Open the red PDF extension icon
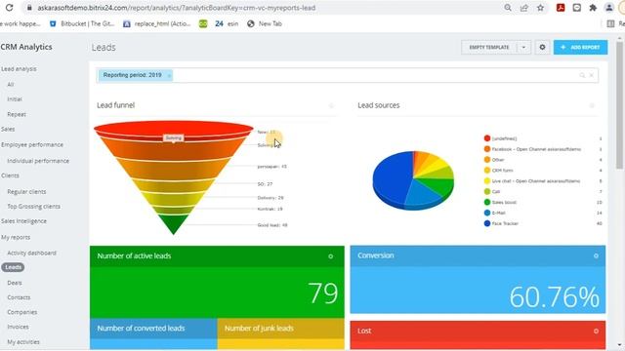Image resolution: width=625 pixels, height=351 pixels. coord(561,8)
